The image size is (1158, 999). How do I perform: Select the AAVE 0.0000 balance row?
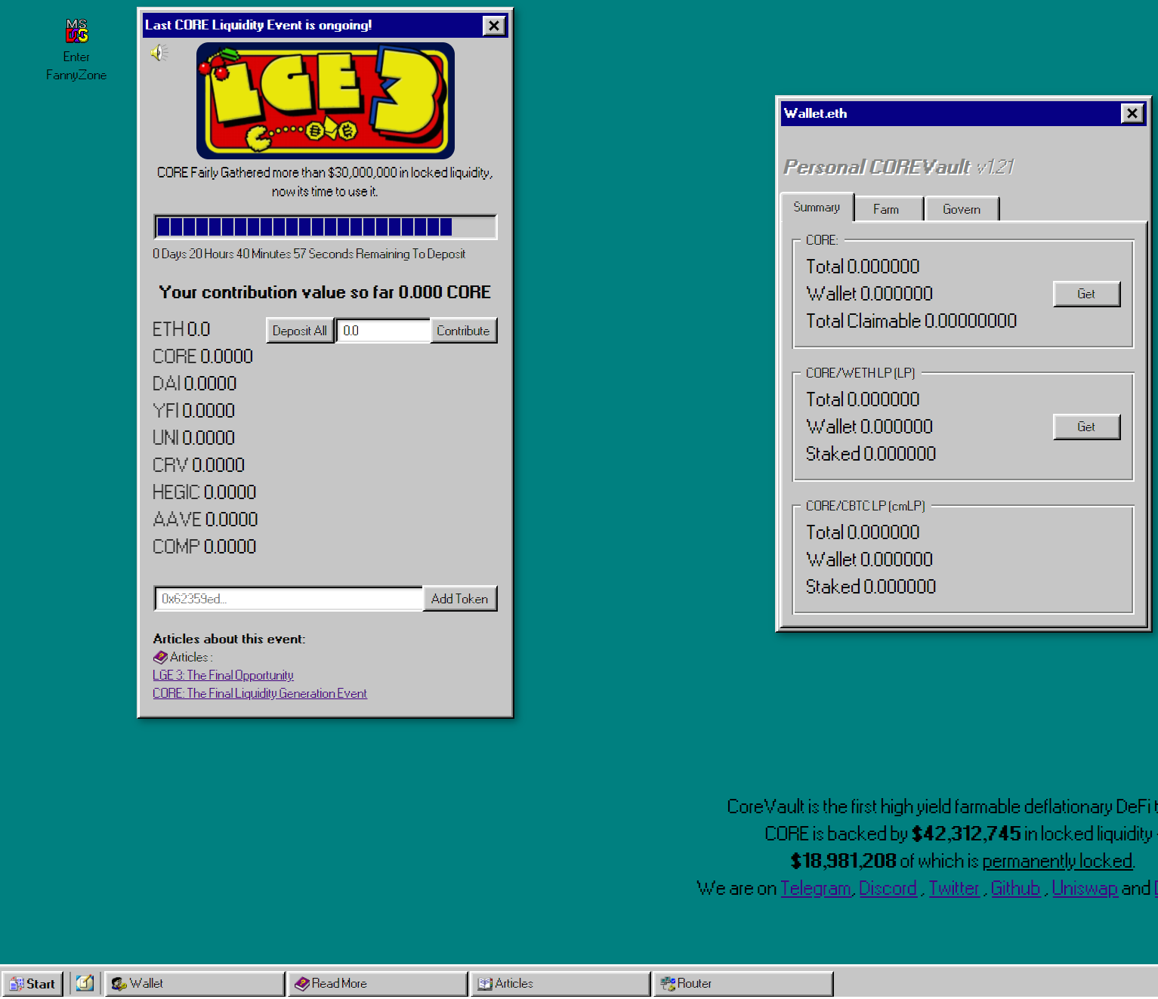point(205,520)
